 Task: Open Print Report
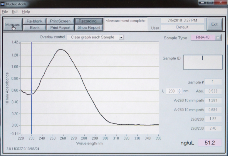pos(60,28)
